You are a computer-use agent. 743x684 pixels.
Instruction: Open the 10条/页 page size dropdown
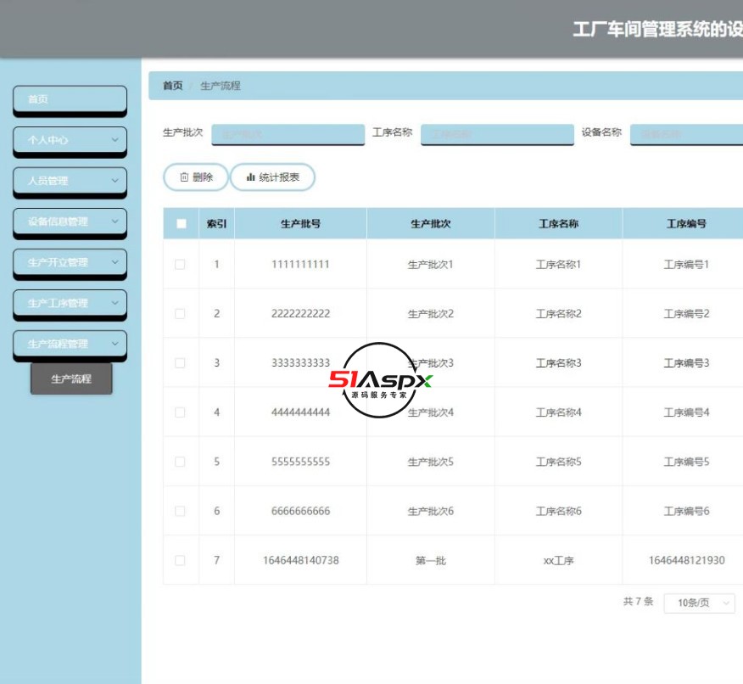[699, 603]
